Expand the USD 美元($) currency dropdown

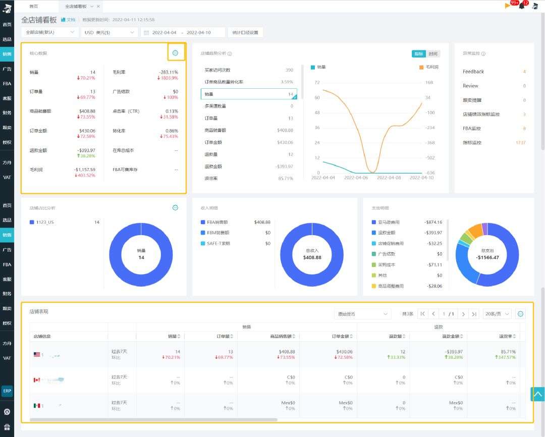(109, 32)
